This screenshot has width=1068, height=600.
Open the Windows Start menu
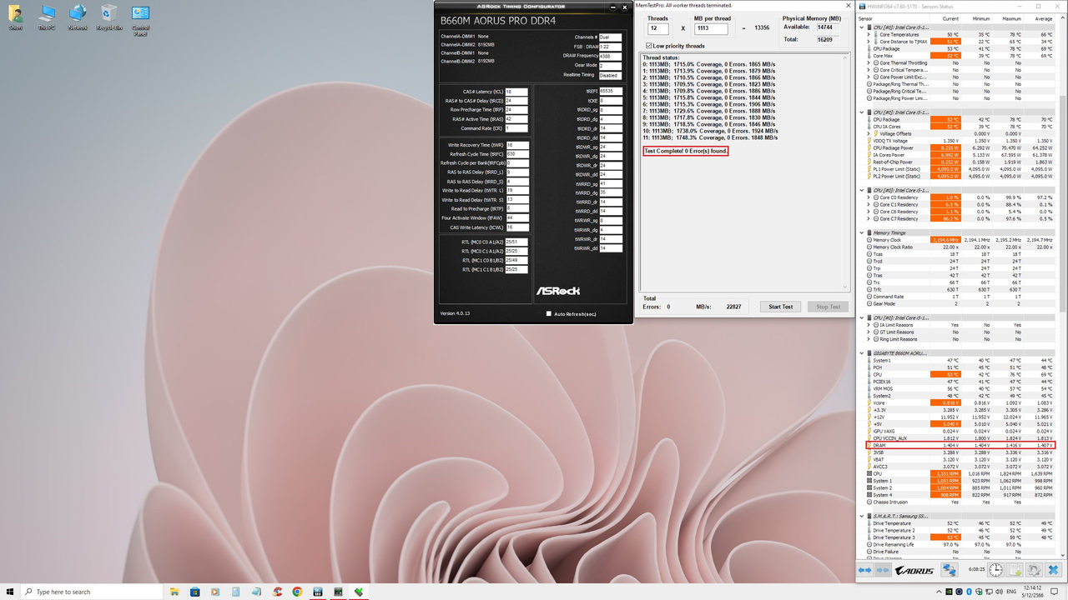click(x=9, y=592)
